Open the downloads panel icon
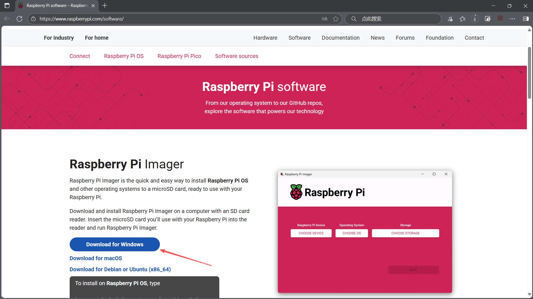 click(x=475, y=19)
